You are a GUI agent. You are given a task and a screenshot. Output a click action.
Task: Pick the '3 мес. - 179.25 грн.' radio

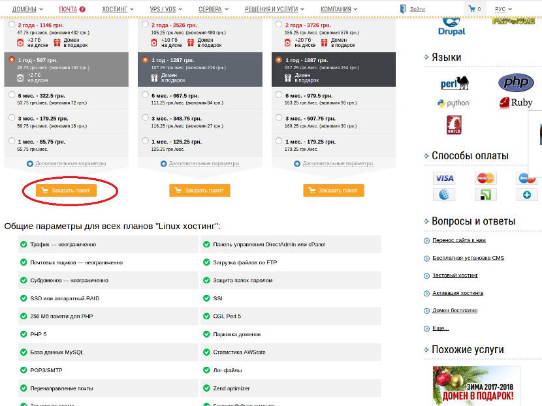12,118
